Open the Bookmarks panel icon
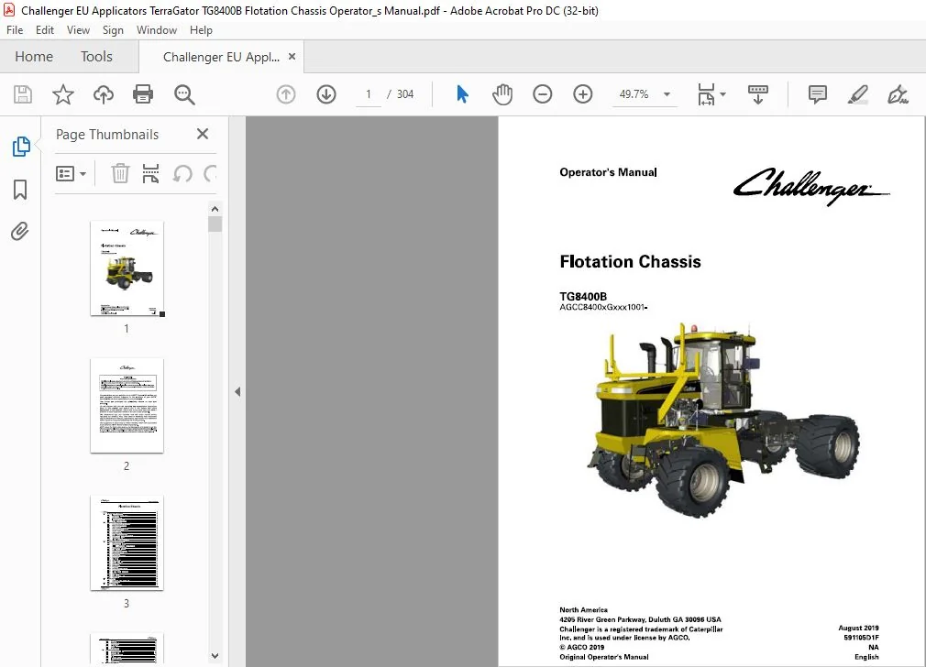The height and width of the screenshot is (667, 926). click(20, 190)
